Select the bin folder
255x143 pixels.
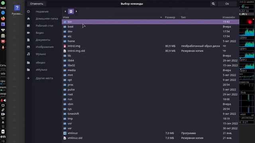pyautogui.click(x=151, y=22)
